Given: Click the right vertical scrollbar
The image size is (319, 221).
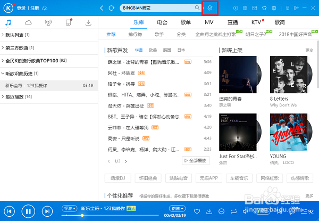Looking at the screenshot, I should pyautogui.click(x=318, y=64).
